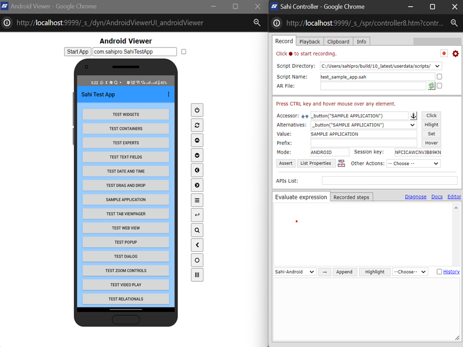Switch to the Playback tab
Viewport: 463px width, 347px height.
[x=309, y=41]
